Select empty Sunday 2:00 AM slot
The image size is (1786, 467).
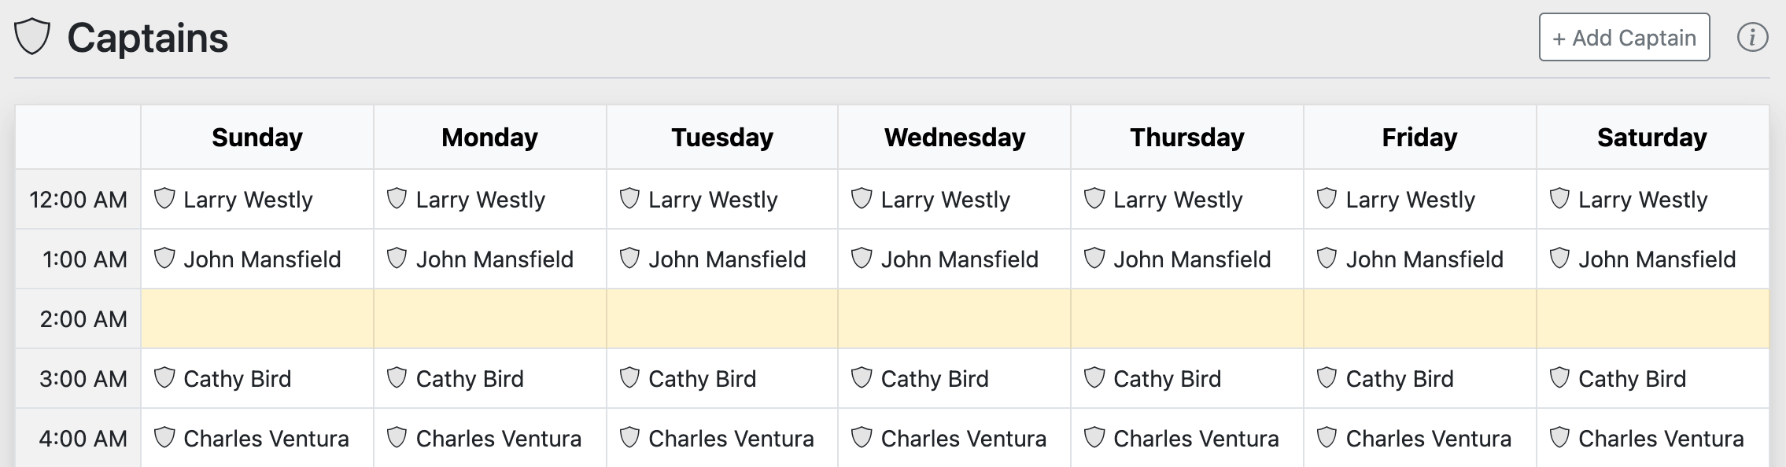tap(257, 318)
